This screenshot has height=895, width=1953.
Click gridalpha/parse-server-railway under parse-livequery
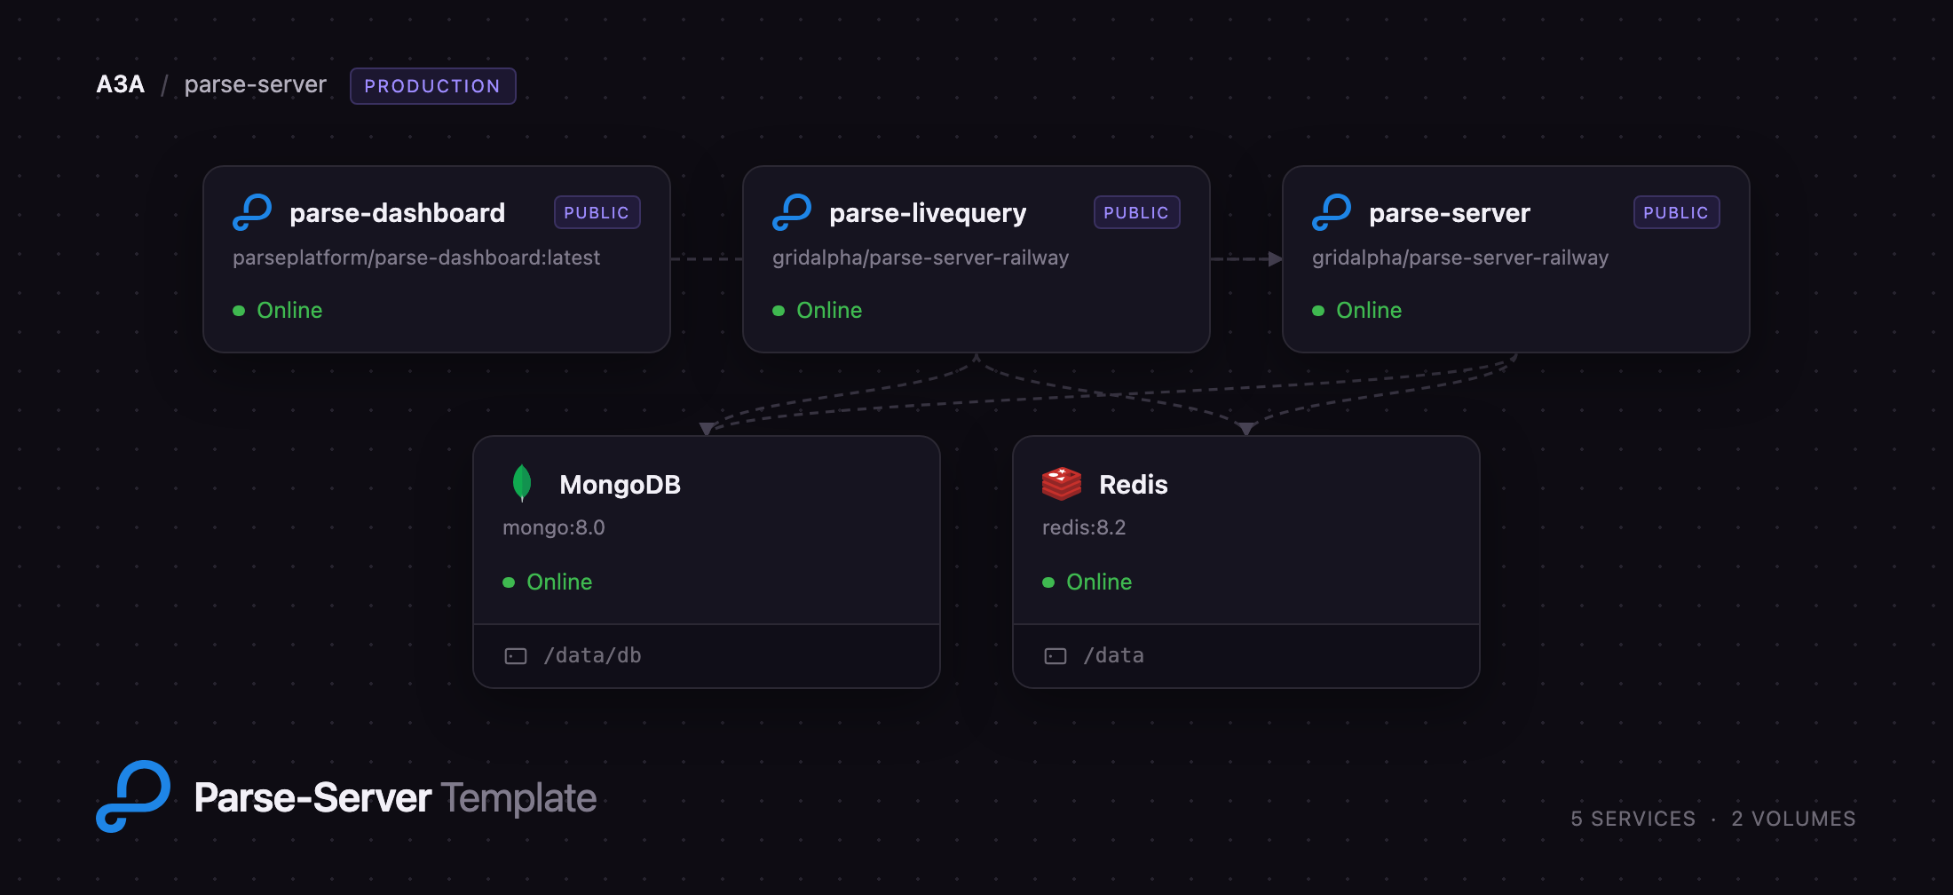pyautogui.click(x=921, y=258)
